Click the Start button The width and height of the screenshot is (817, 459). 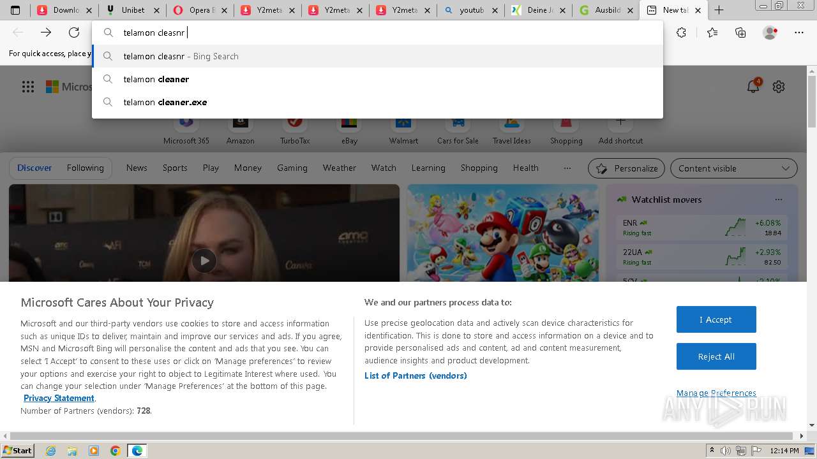[17, 451]
